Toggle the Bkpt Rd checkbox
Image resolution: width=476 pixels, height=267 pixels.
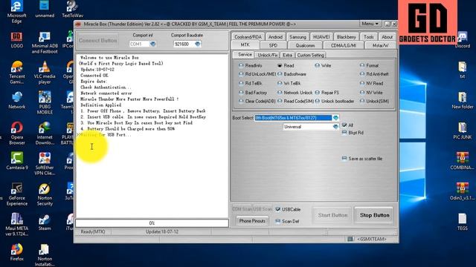click(353, 133)
